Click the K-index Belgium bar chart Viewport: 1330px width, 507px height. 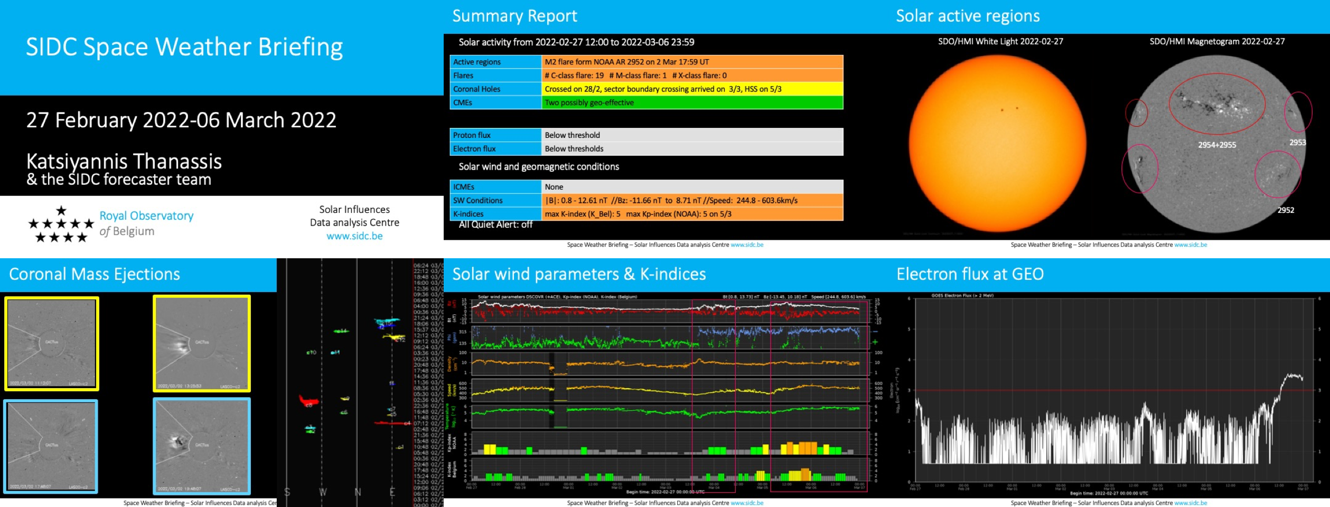pos(670,468)
